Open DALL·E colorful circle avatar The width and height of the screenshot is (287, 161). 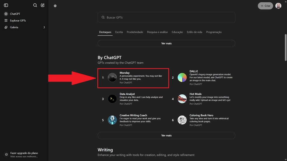coord(182,77)
